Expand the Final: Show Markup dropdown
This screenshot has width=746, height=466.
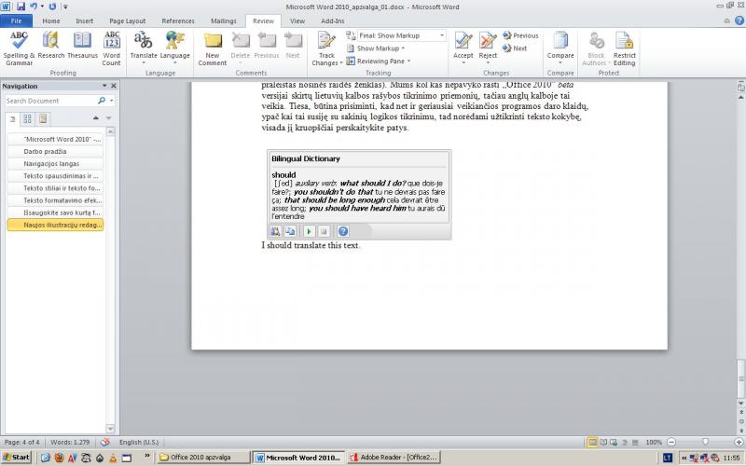point(442,35)
